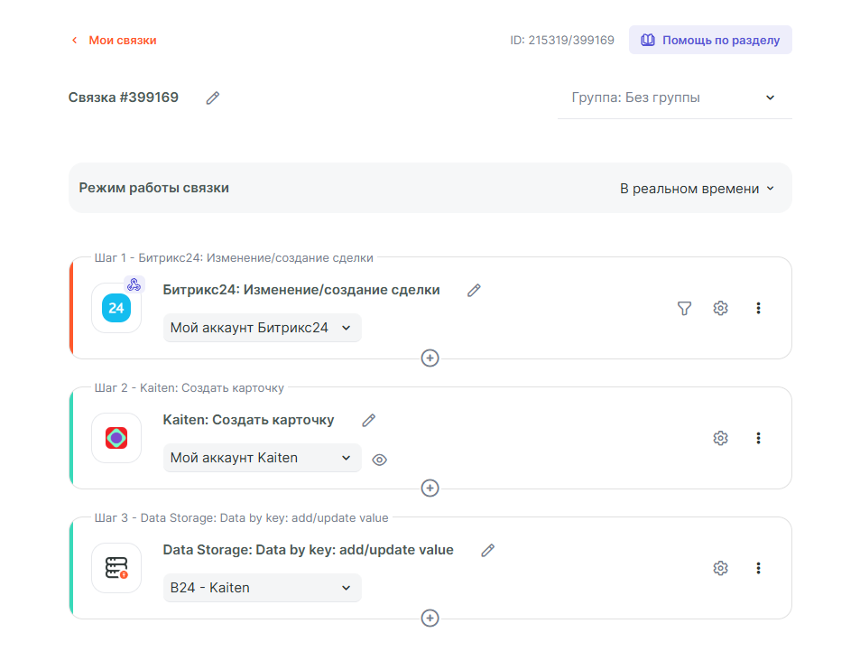Rename the link with pencil near Связка #399169

point(213,98)
